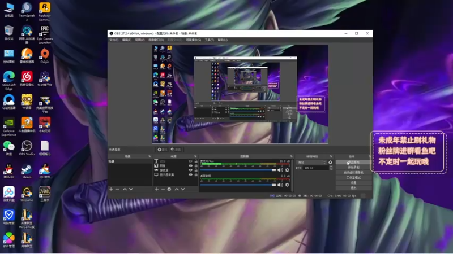The width and height of the screenshot is (453, 254).
Task: Click the 开始录制 start recording button
Action: pos(353,167)
